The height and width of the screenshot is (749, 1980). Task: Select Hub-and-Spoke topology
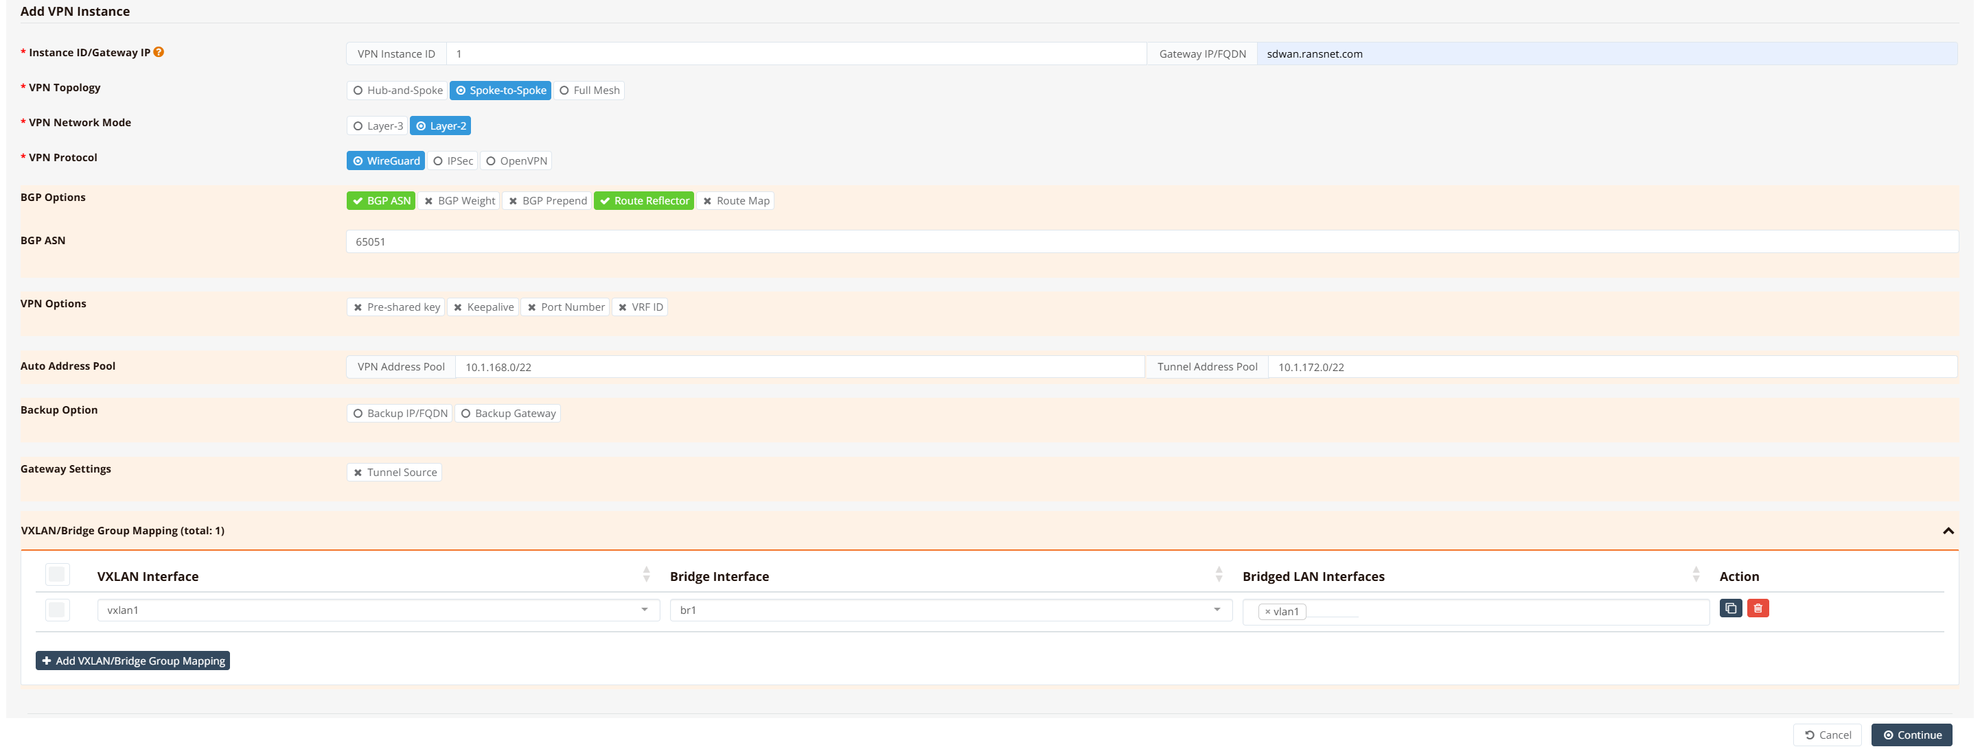tap(398, 91)
